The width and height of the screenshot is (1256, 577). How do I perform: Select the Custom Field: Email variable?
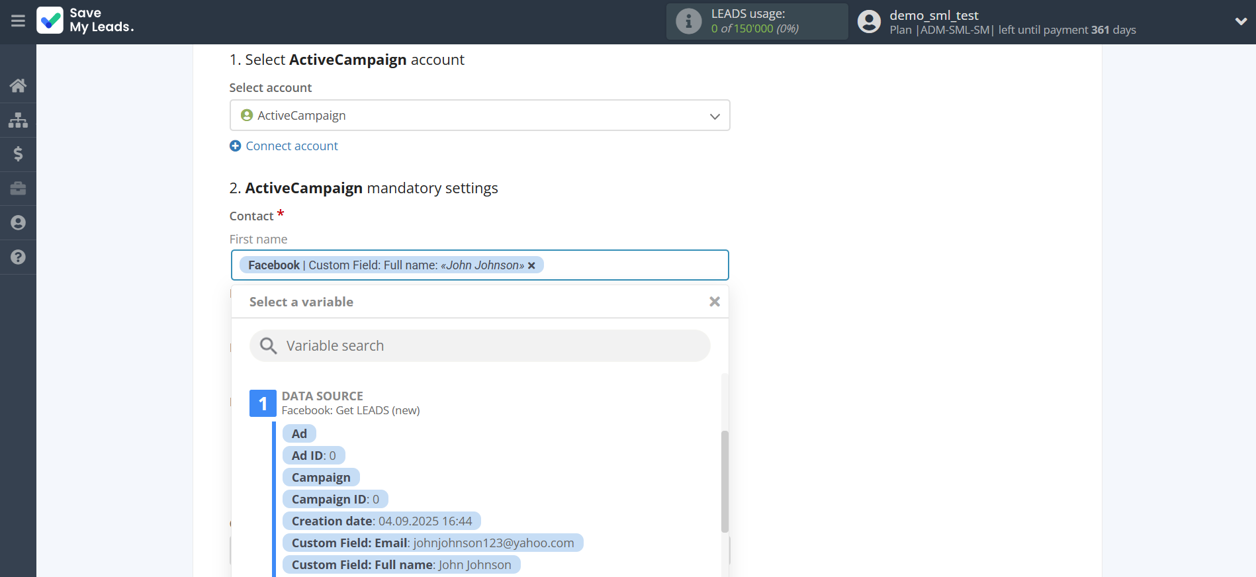pos(432,543)
